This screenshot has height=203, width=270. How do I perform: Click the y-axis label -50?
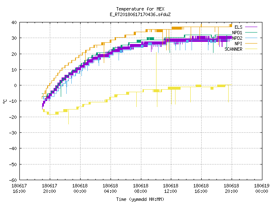pos(13,165)
